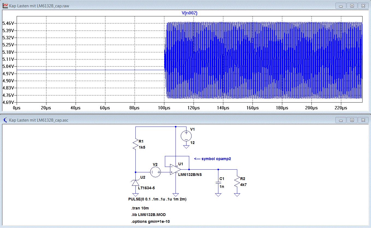The height and width of the screenshot is (228, 371).
Task: Click the R1 resistor symbol
Action: pos(135,144)
